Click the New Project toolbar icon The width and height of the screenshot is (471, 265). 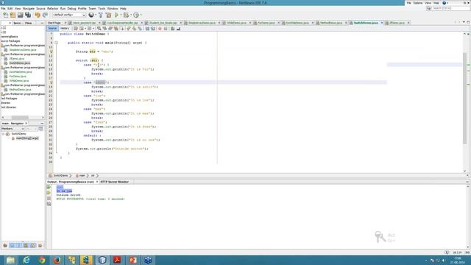click(13, 15)
